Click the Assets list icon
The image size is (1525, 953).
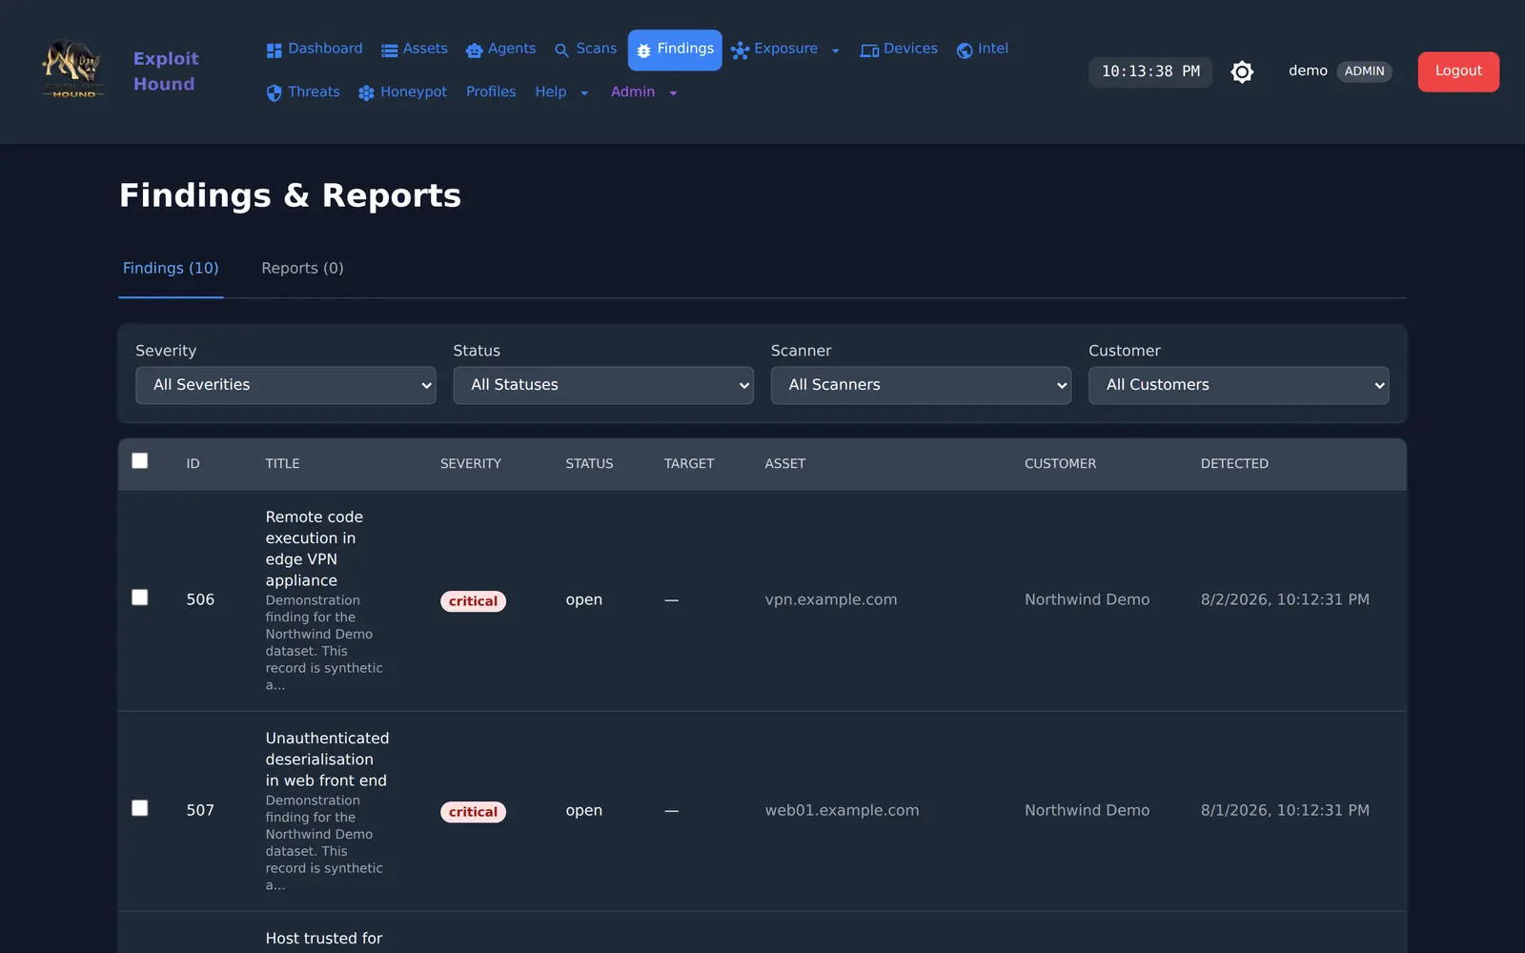click(x=389, y=51)
